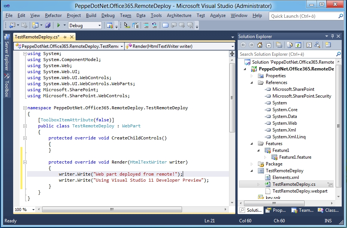Close the Solution Explorer panel
Screen dimensions: 347x228
pyautogui.click(x=338, y=36)
